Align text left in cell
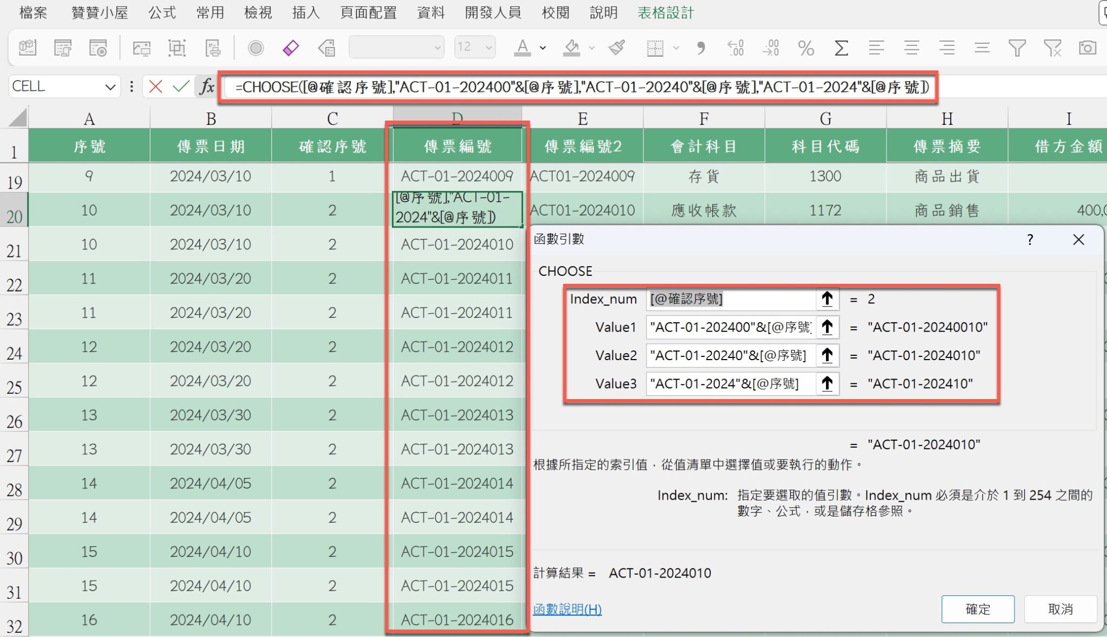1107x637 pixels. point(876,48)
